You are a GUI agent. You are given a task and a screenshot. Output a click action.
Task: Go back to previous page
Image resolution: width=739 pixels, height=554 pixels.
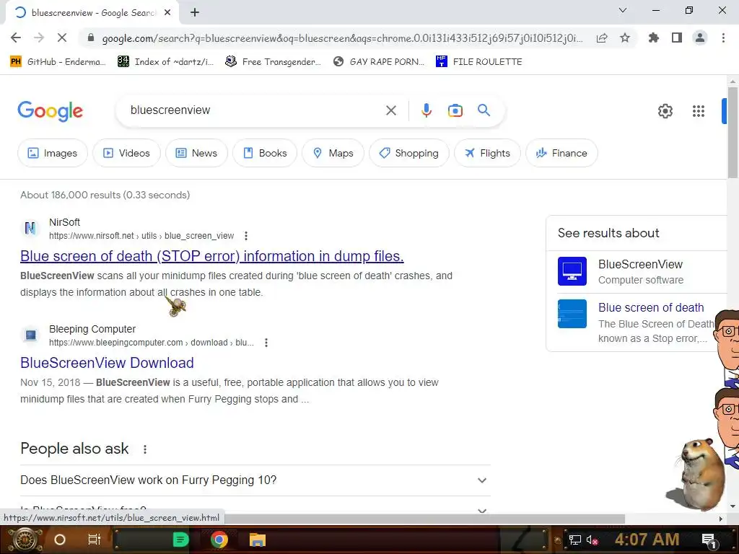(16, 38)
